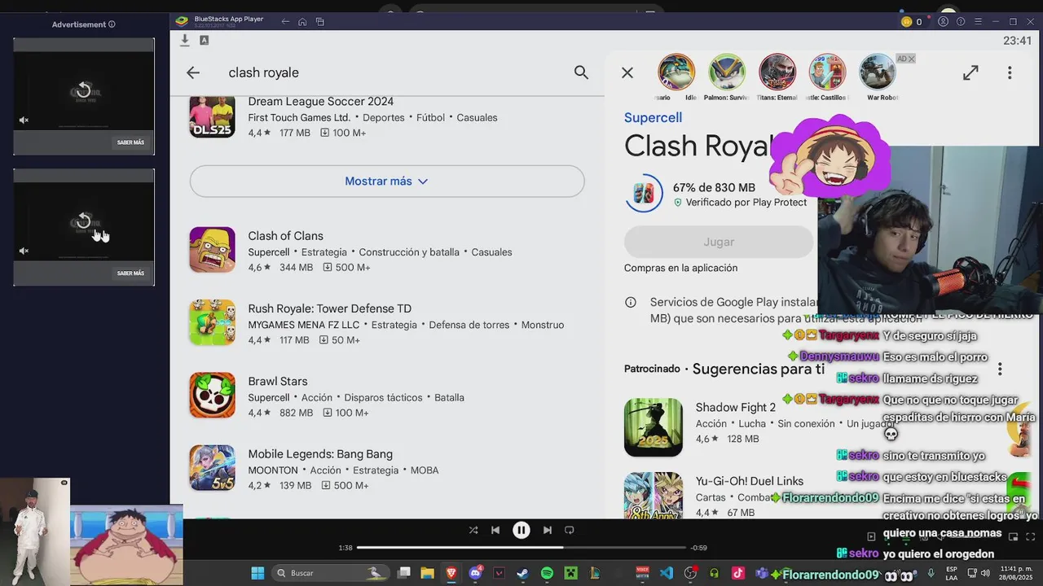Expand Mostrar más results
This screenshot has height=586, width=1043.
(387, 181)
